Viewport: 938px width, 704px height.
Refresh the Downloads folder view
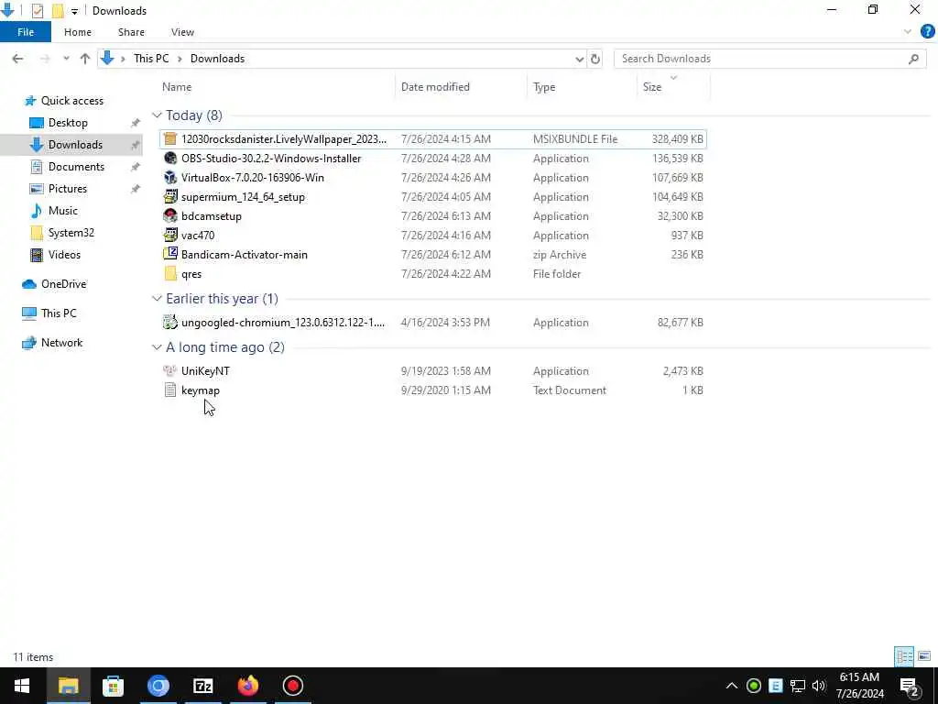coord(595,59)
